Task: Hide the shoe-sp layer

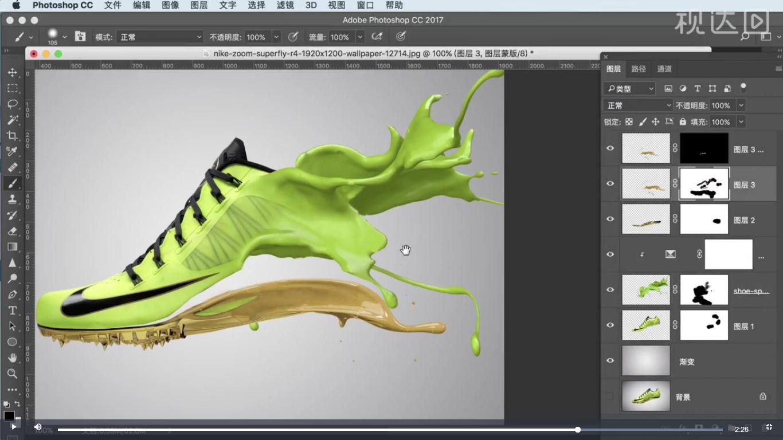Action: point(610,289)
